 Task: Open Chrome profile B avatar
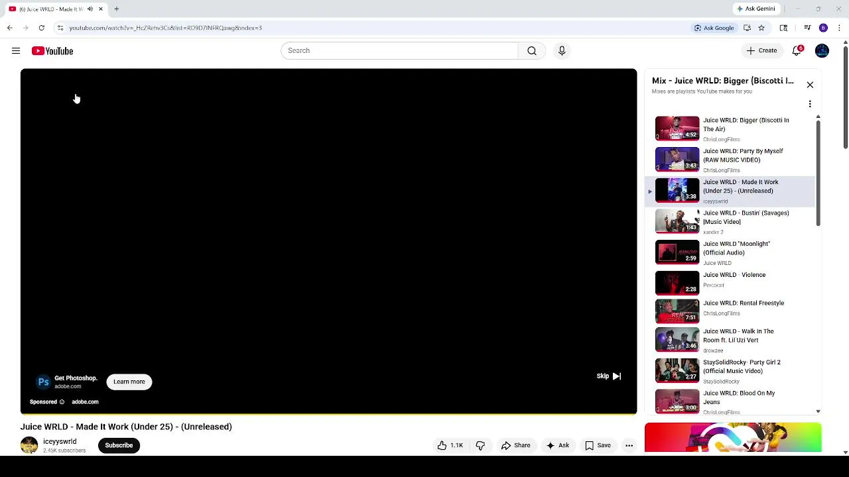click(x=823, y=28)
